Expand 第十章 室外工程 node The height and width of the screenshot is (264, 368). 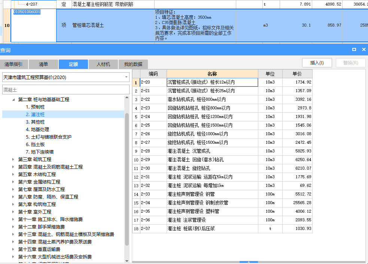pos(13,212)
